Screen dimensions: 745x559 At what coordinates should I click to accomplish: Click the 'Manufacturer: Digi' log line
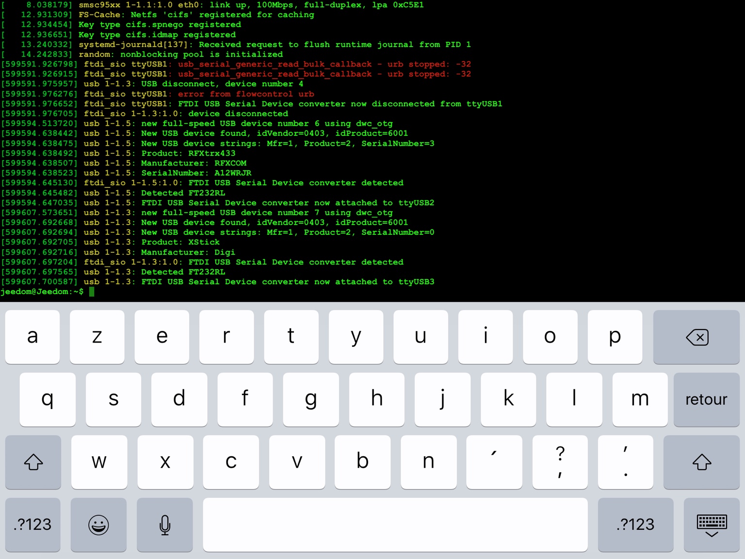pyautogui.click(x=118, y=252)
